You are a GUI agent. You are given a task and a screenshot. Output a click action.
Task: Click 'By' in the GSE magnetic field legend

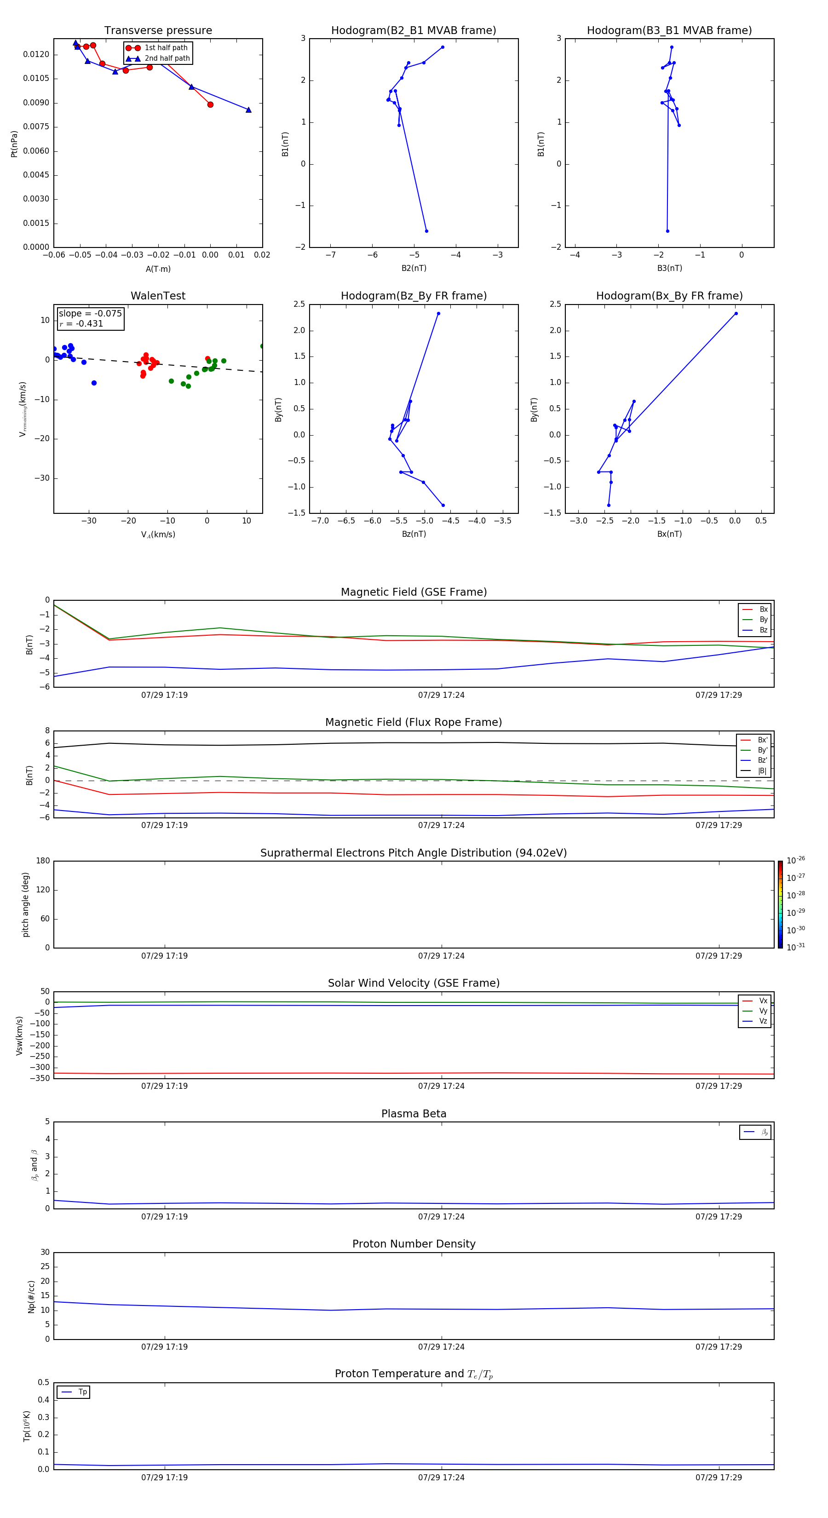[763, 619]
